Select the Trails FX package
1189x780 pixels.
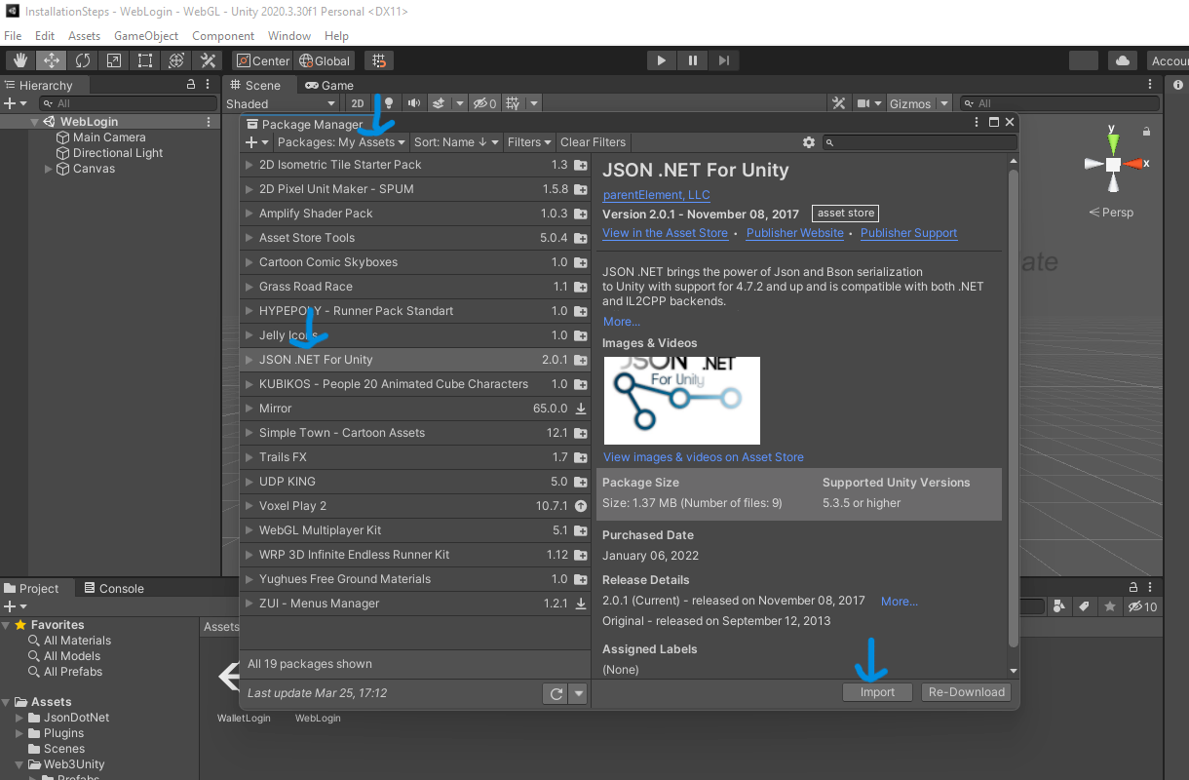pos(415,457)
